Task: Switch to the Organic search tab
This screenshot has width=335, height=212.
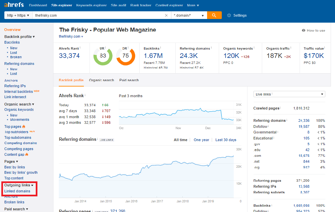Action: pos(102,80)
